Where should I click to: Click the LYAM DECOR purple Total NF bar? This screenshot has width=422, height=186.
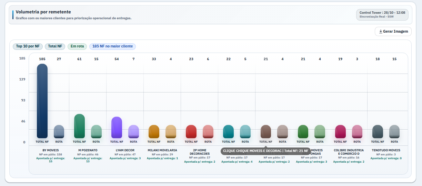click(117, 128)
